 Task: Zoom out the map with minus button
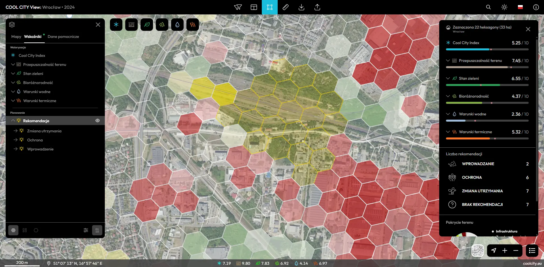[516, 251]
